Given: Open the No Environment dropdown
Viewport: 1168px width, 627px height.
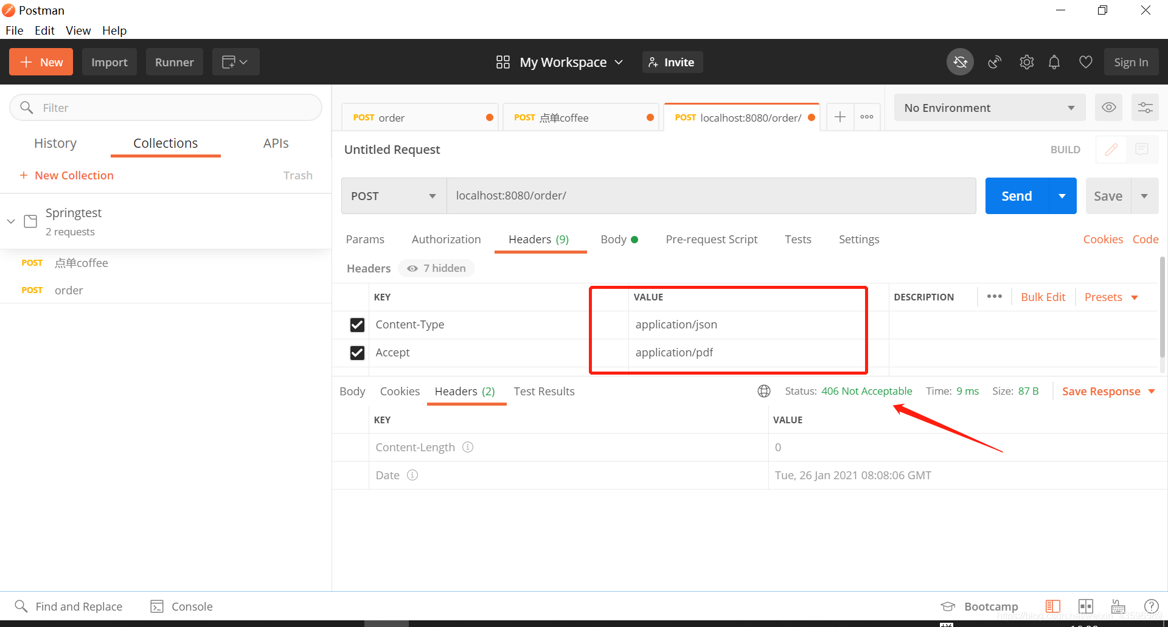Looking at the screenshot, I should click(x=990, y=108).
